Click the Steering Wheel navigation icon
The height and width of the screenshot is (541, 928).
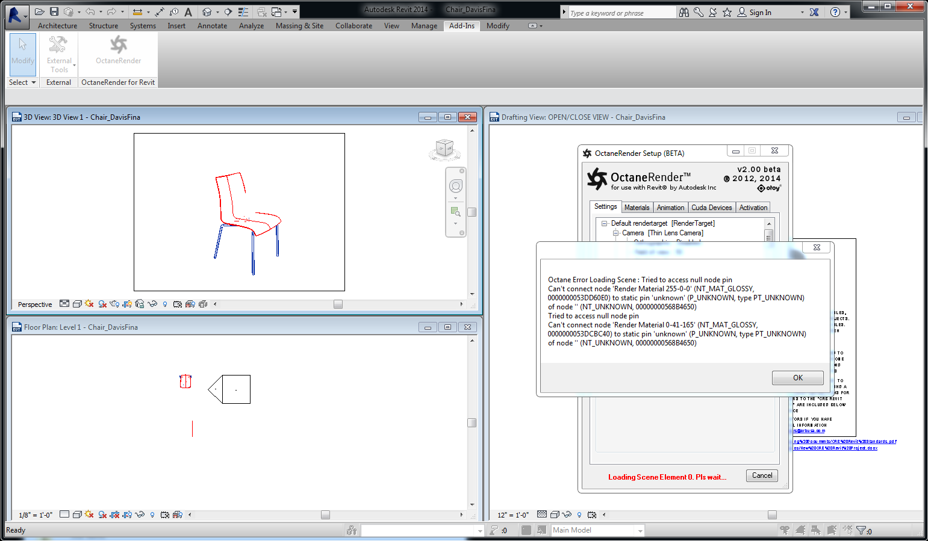click(456, 186)
